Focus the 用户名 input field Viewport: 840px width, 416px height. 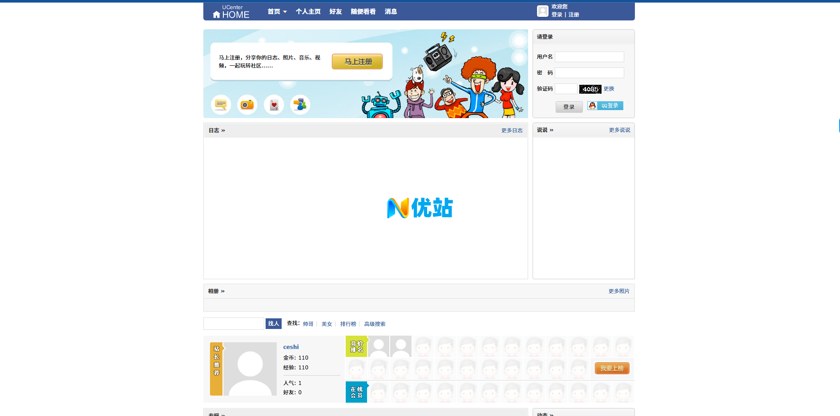589,57
